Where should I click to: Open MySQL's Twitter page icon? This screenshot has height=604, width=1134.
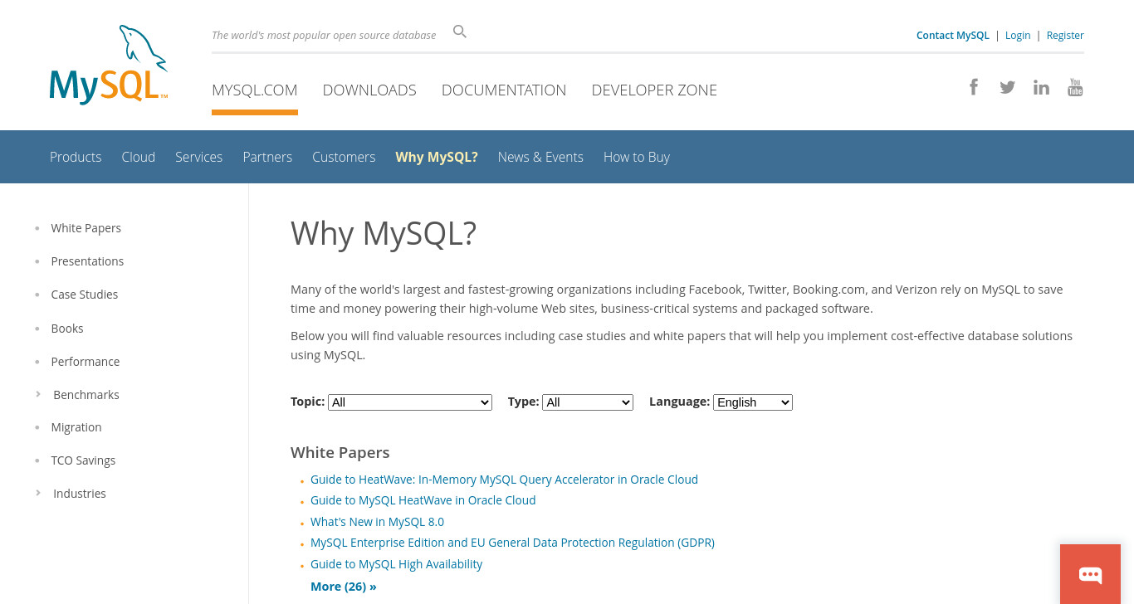pyautogui.click(x=1007, y=87)
